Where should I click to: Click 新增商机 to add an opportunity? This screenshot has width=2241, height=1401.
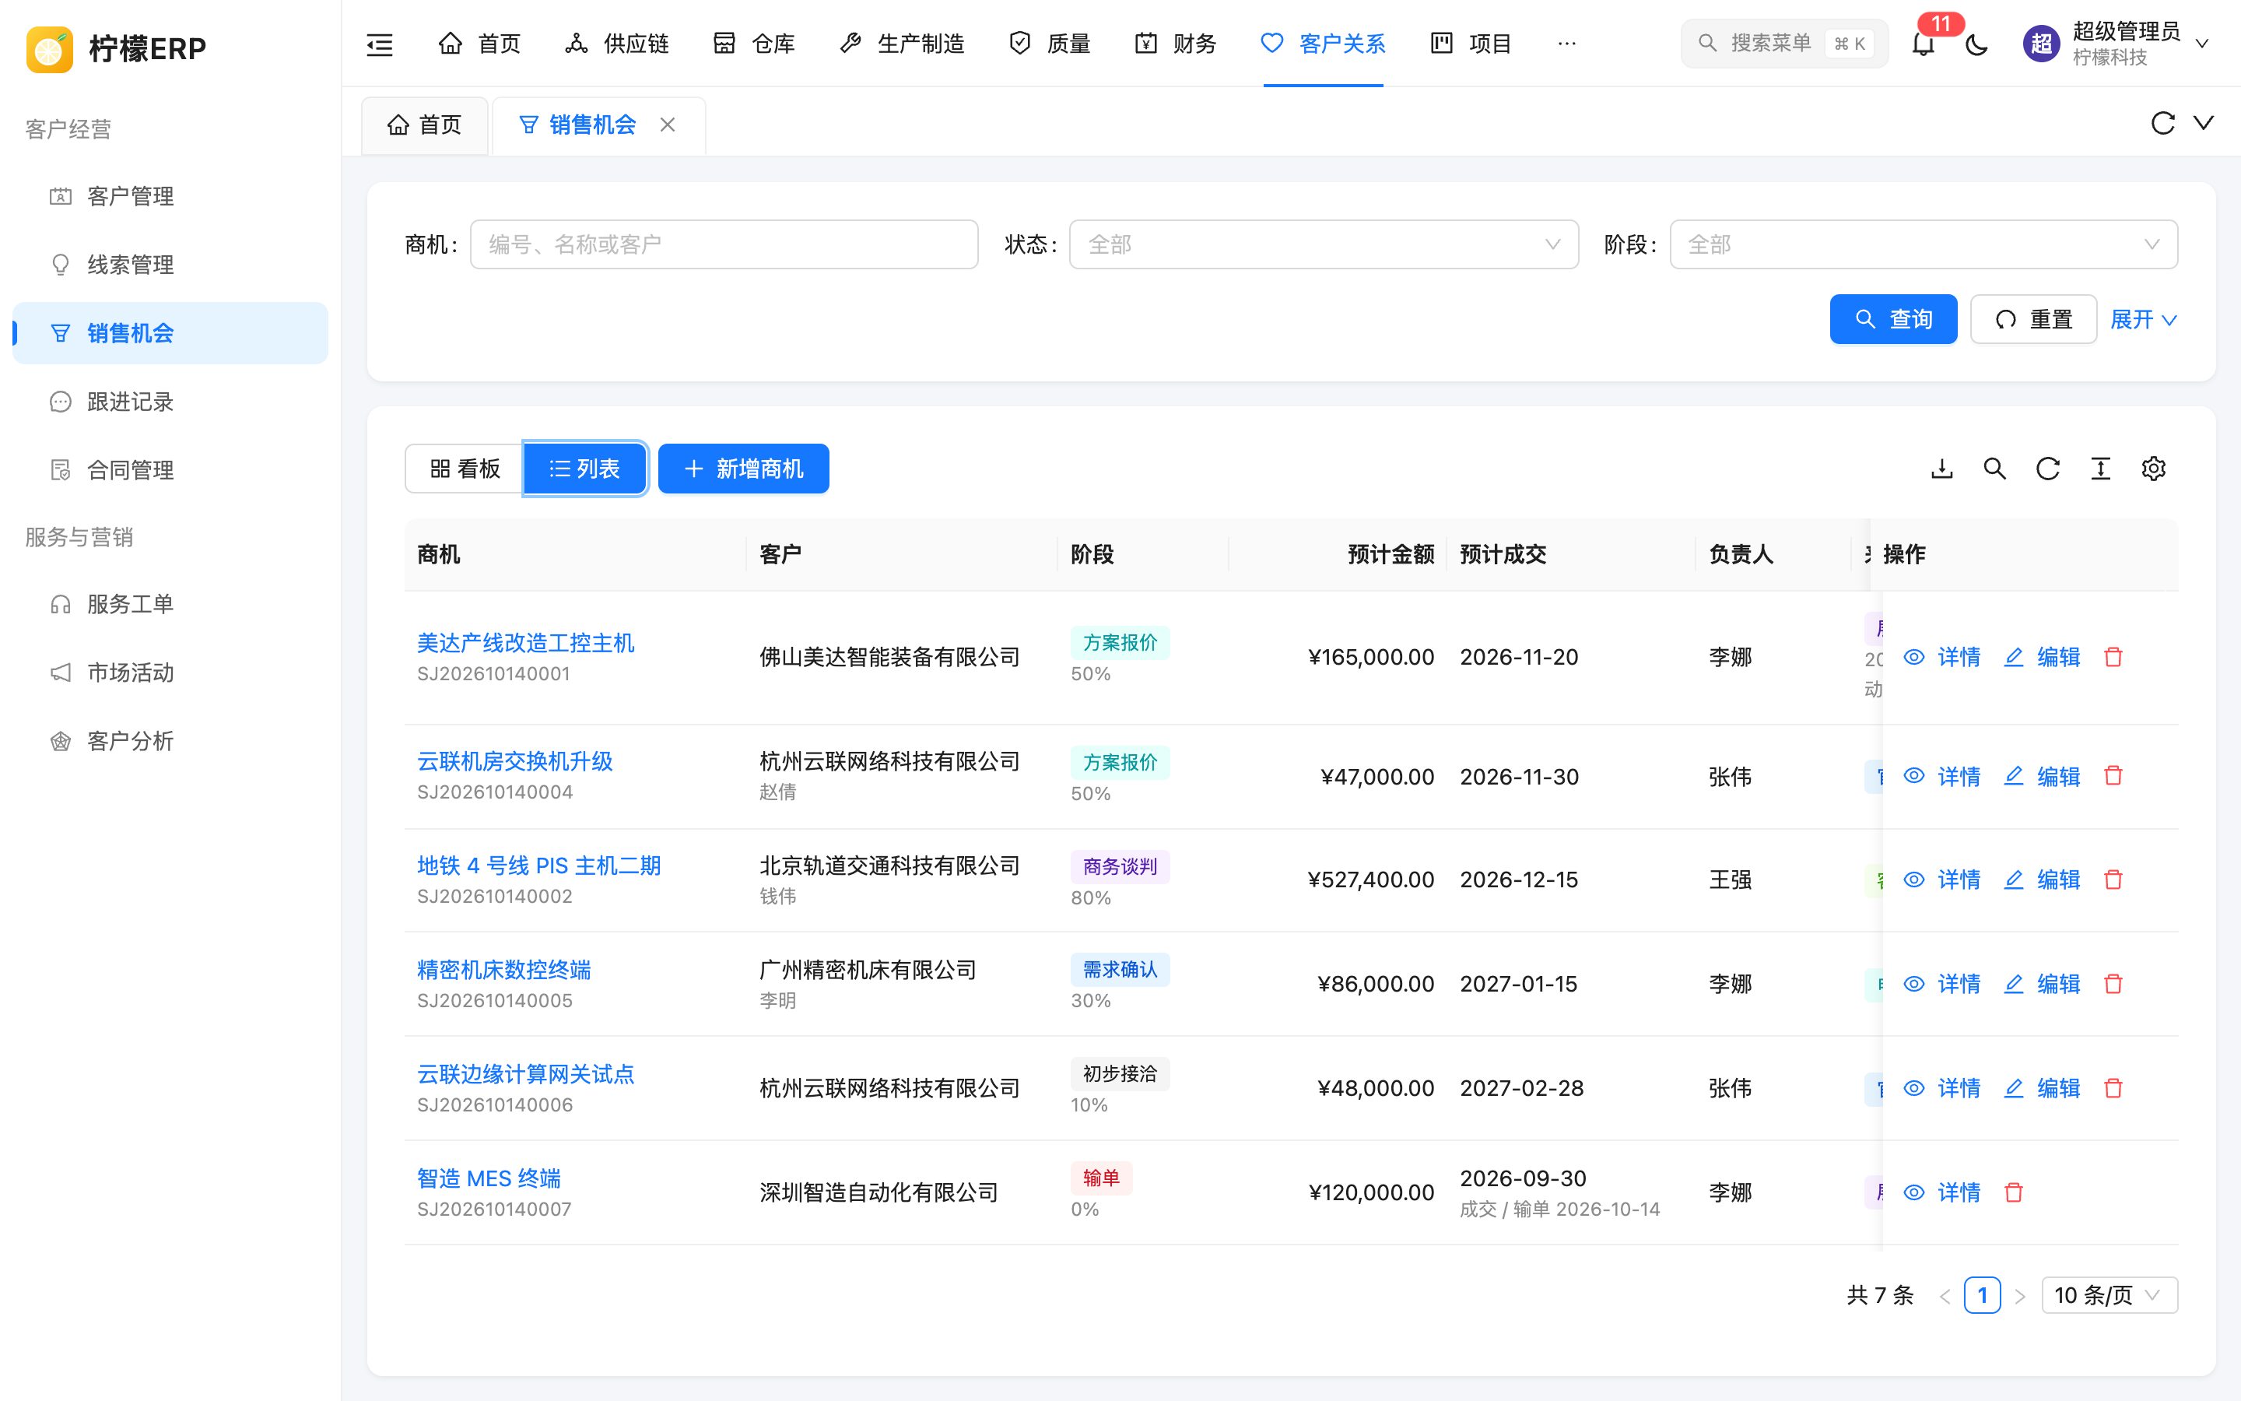(x=744, y=469)
